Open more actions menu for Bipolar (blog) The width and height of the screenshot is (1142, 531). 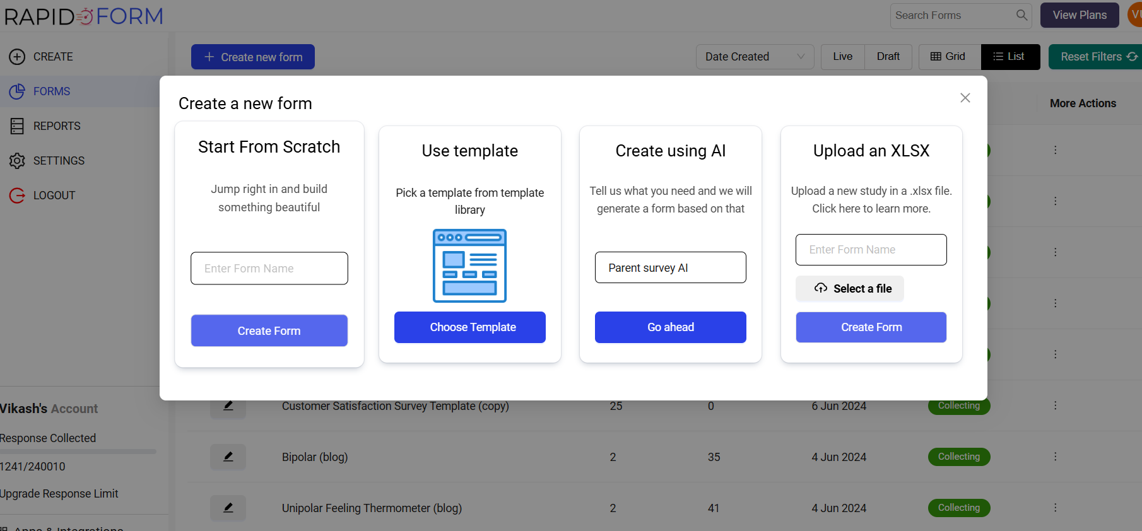(1055, 457)
